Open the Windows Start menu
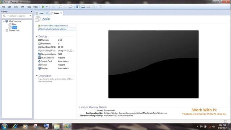 tap(4, 126)
